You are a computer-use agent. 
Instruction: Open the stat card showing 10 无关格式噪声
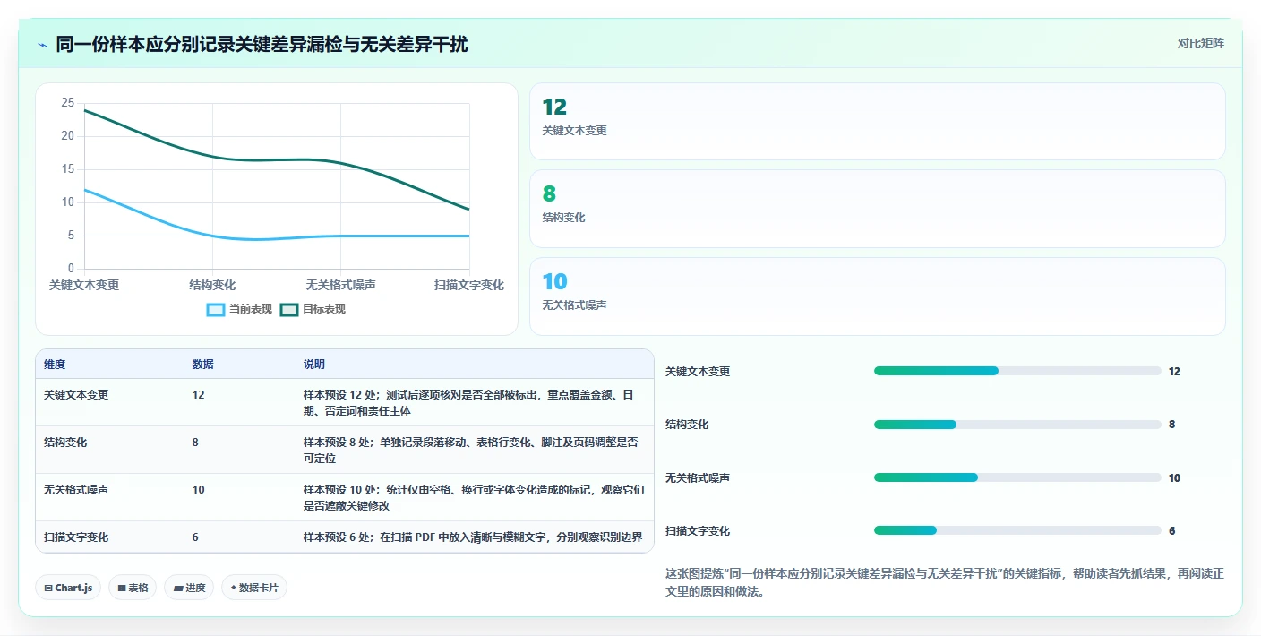[877, 297]
